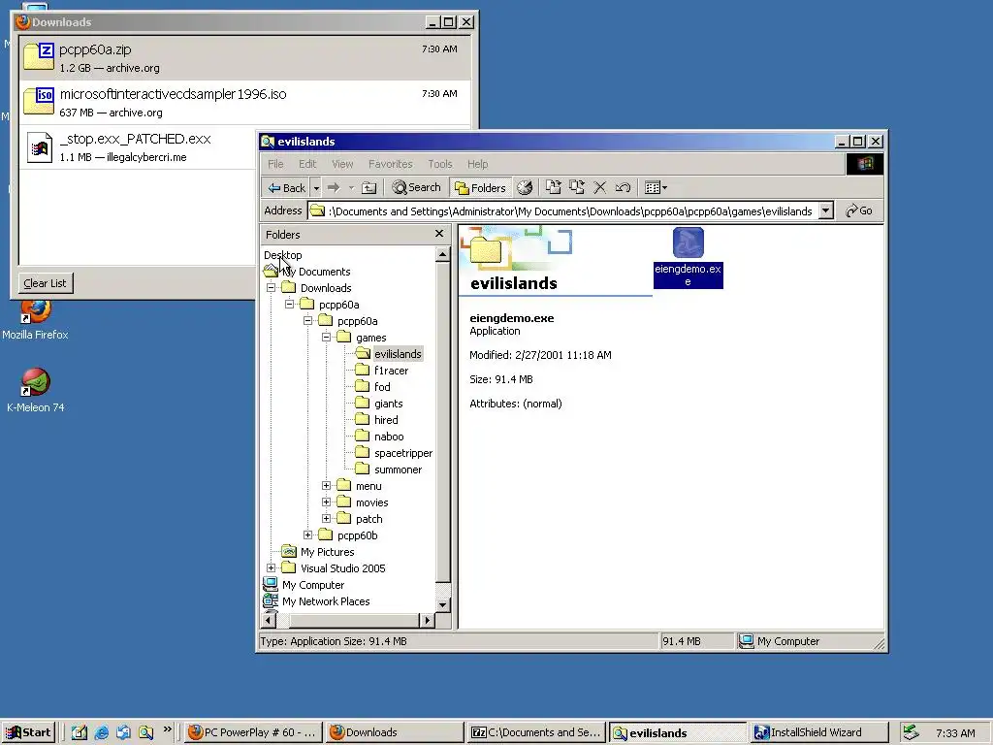Select pcpp60a.zip in Downloads window
This screenshot has width=993, height=745.
[x=245, y=57]
